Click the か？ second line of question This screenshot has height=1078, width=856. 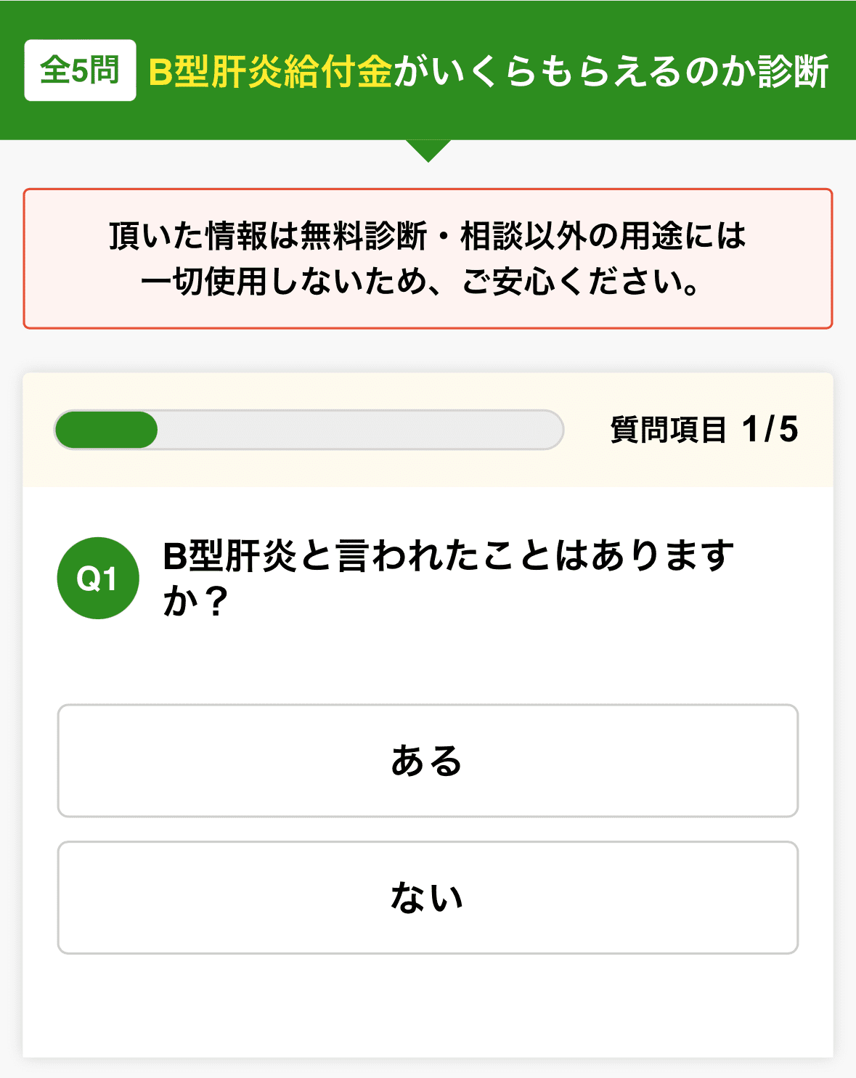(196, 601)
